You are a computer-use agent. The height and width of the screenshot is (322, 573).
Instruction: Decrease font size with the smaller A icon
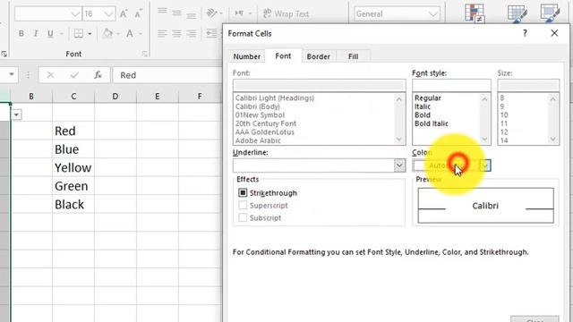[138, 14]
